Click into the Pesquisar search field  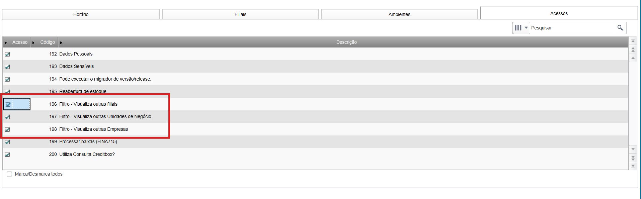coord(572,28)
